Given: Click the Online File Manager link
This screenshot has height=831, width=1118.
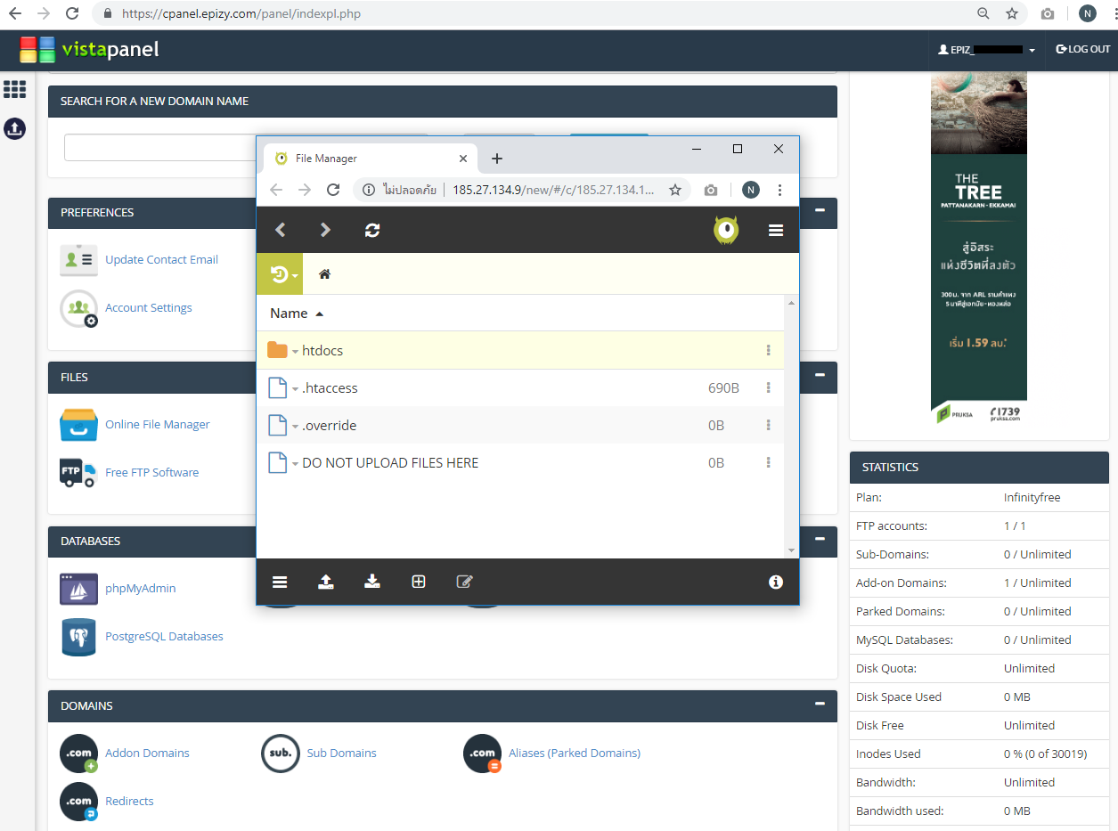Looking at the screenshot, I should tap(158, 424).
